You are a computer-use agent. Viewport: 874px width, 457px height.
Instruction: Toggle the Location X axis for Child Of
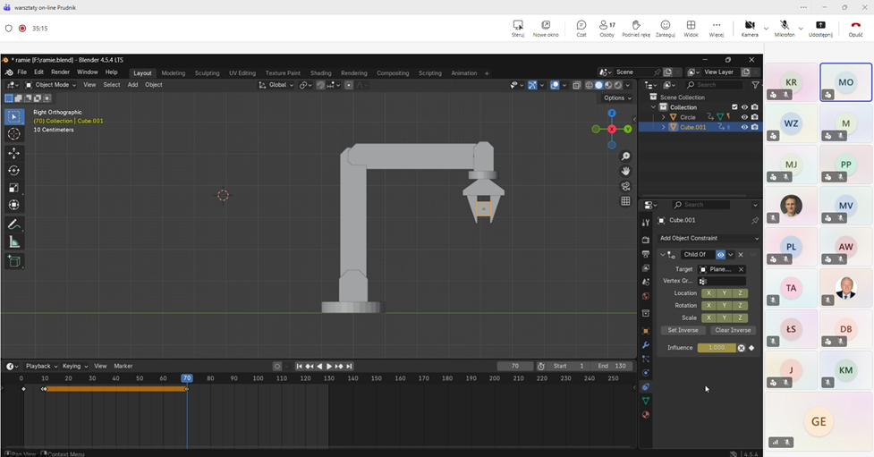(709, 293)
